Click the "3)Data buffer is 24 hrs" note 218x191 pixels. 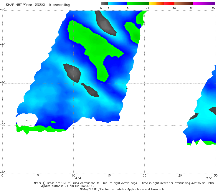tap(68, 186)
